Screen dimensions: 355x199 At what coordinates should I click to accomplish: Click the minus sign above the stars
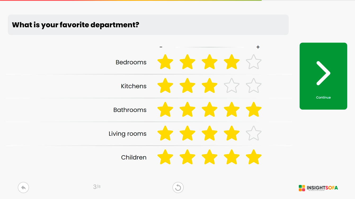pyautogui.click(x=161, y=47)
